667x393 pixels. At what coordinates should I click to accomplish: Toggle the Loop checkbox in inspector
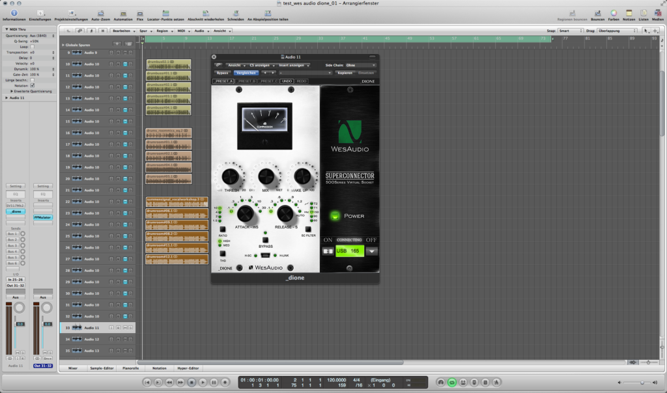[x=33, y=47]
